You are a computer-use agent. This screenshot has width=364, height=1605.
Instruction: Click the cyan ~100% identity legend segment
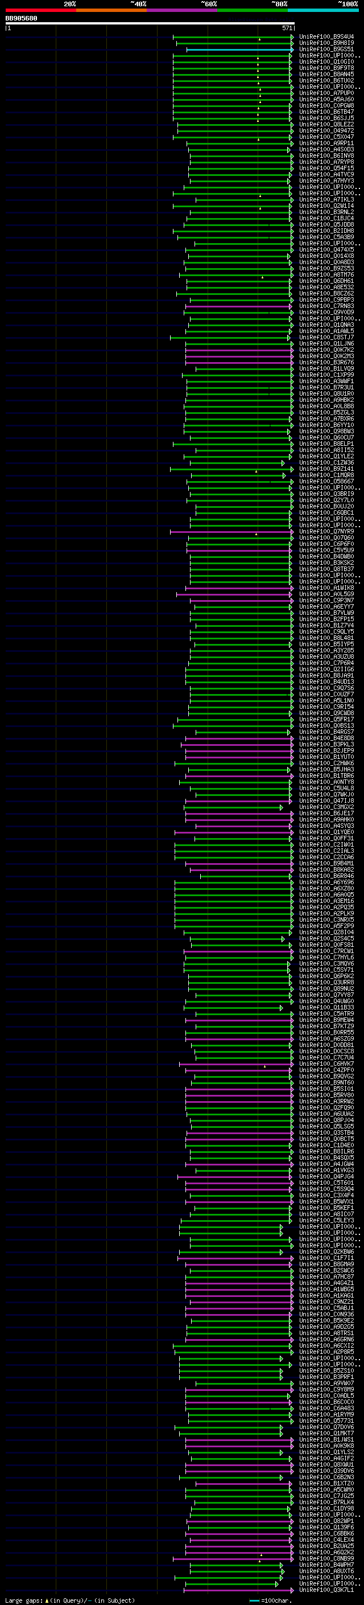[323, 10]
